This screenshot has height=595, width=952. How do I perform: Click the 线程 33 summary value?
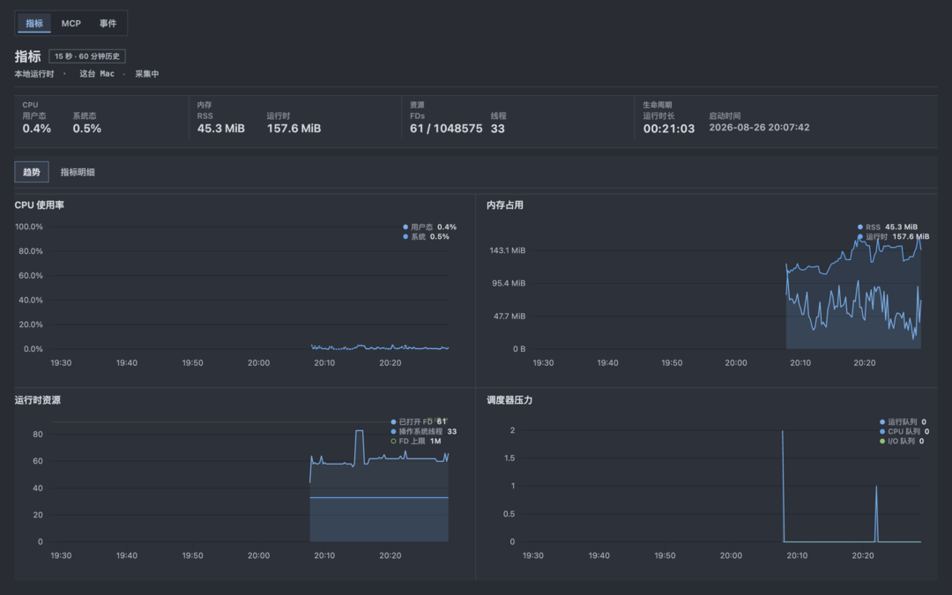click(498, 128)
